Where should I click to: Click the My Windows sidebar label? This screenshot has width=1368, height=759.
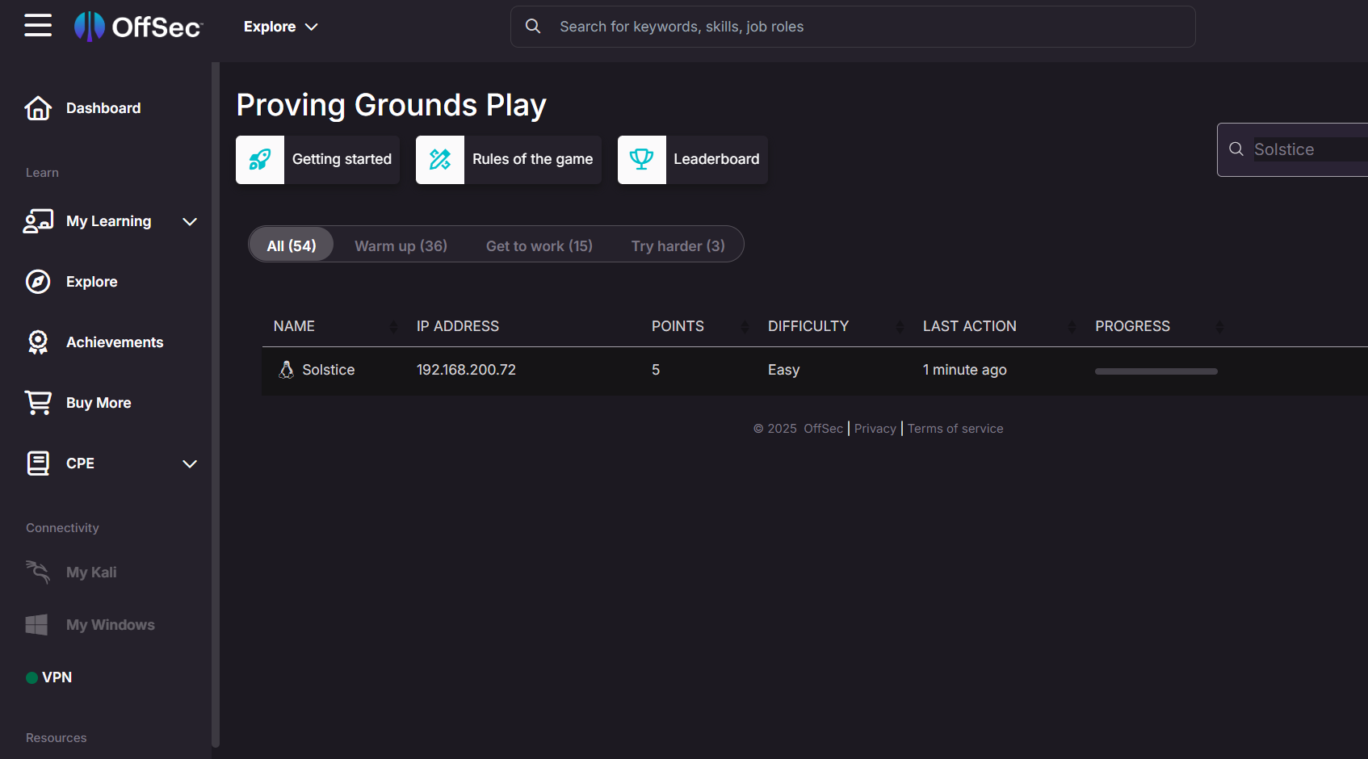point(111,625)
